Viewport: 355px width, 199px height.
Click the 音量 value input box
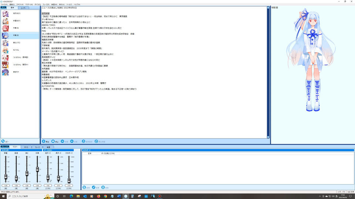(6, 185)
